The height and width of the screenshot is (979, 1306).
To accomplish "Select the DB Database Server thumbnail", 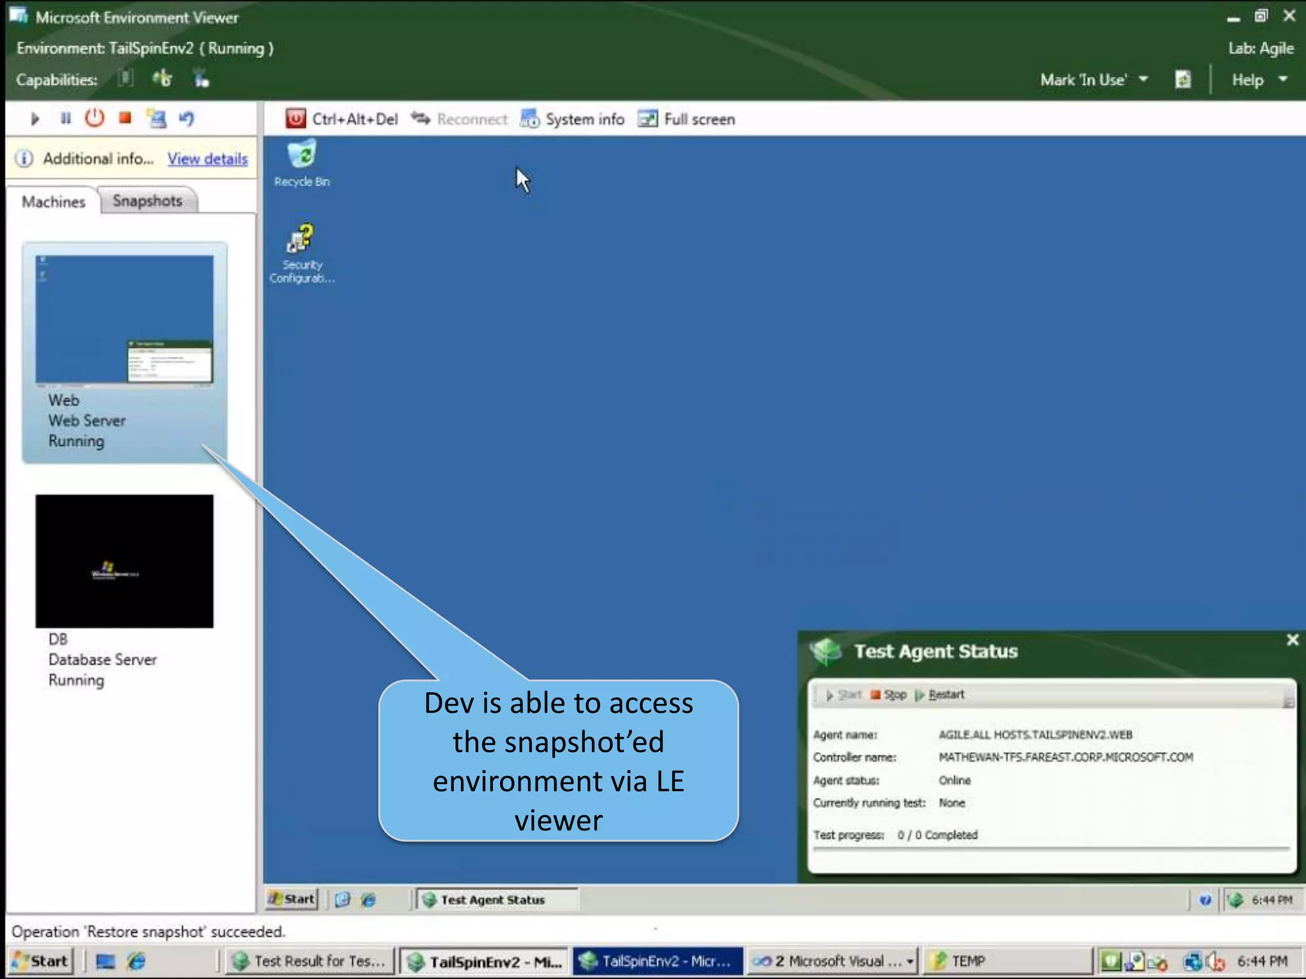I will coord(124,562).
